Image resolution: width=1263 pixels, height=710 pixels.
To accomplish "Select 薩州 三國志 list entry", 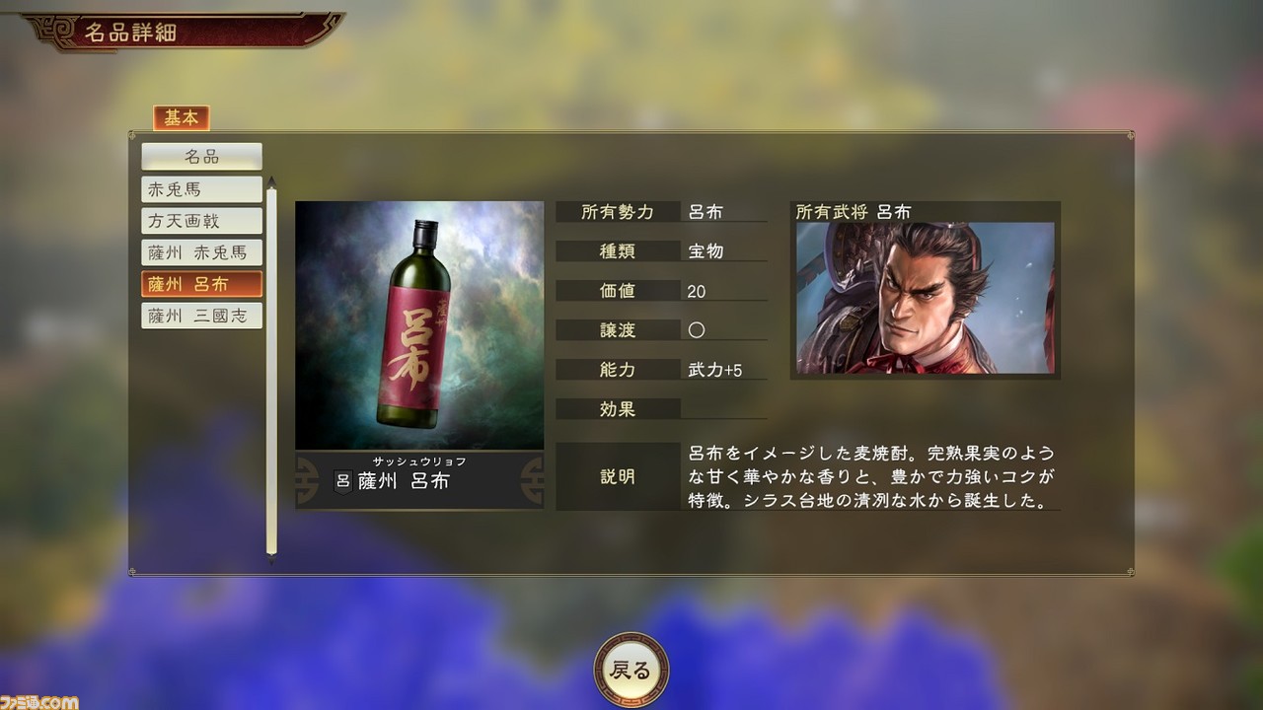I will point(201,316).
